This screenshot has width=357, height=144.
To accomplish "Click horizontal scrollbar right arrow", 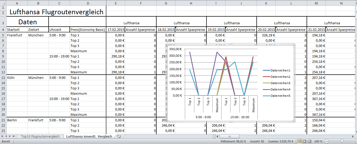I will tap(352, 136).
